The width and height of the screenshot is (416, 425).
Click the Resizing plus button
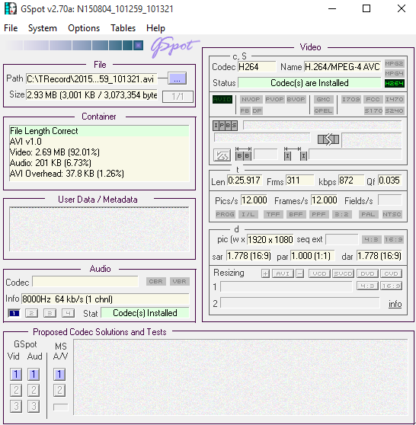tap(265, 273)
